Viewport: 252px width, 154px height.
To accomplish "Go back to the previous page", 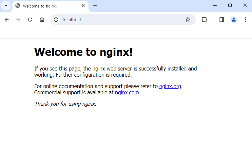I will click(7, 20).
